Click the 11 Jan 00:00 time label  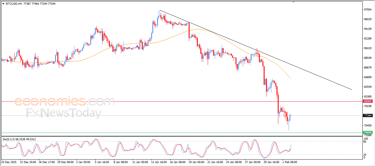pos(141,162)
